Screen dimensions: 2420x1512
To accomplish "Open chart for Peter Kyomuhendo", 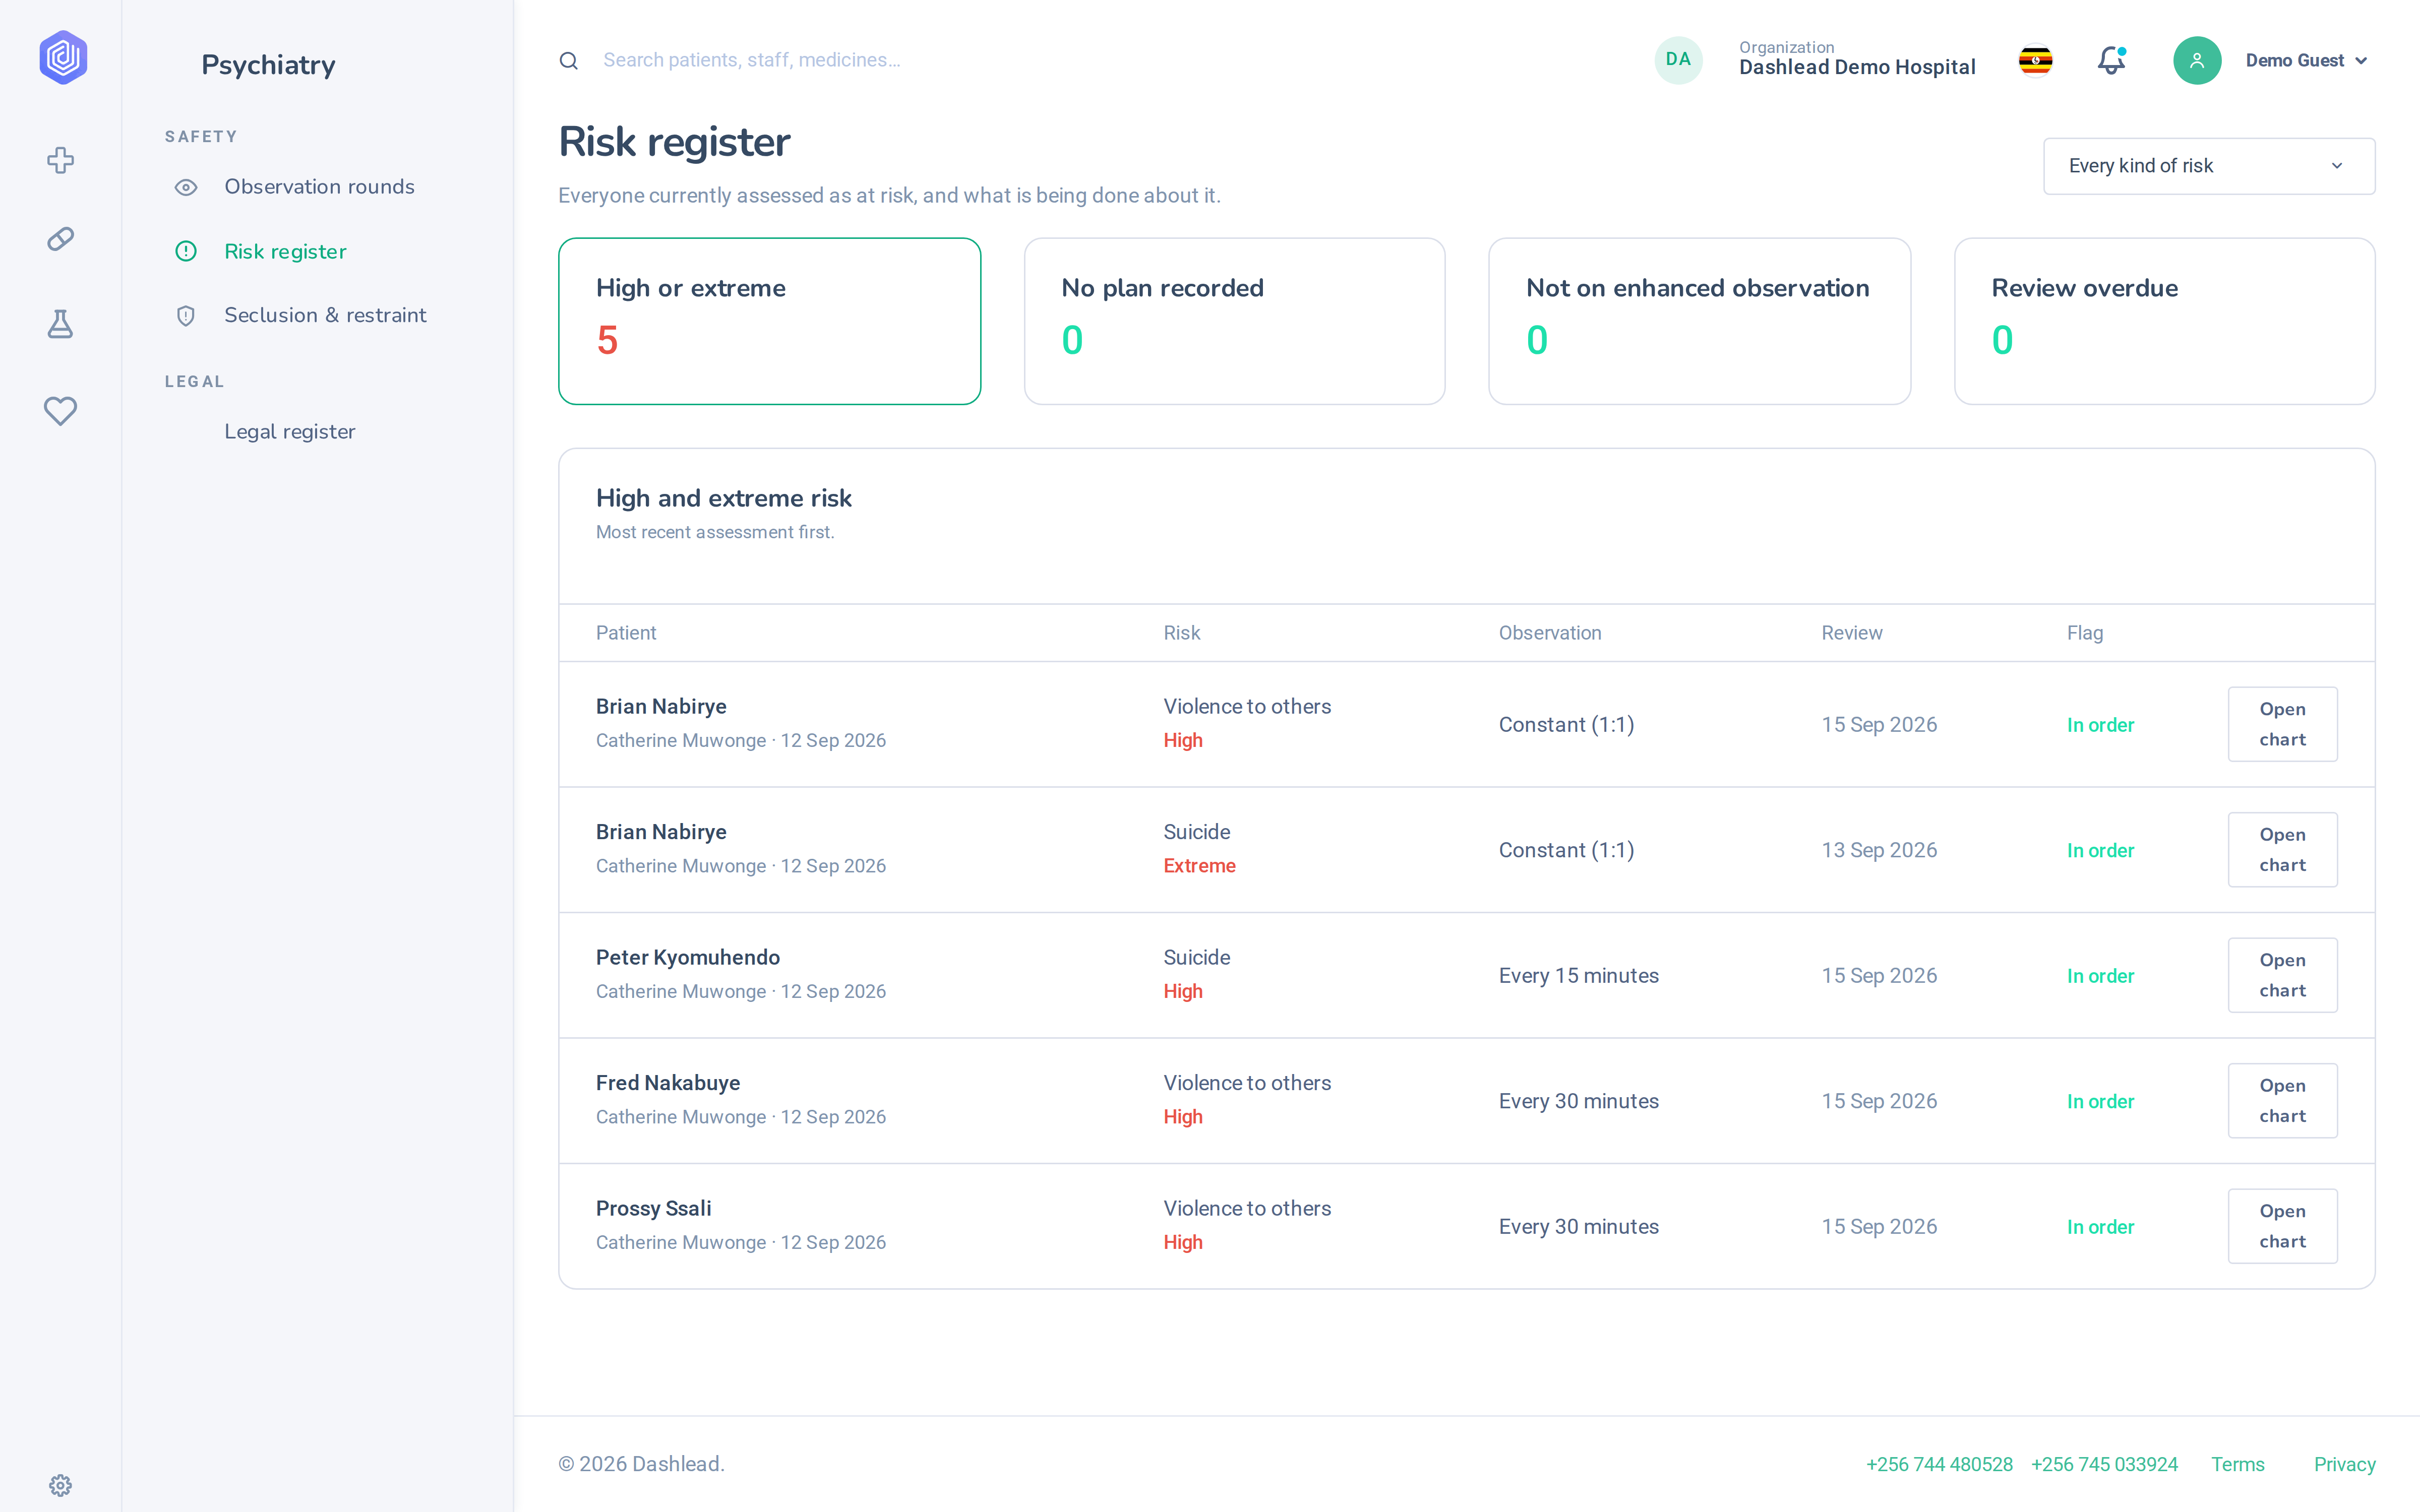I will click(2282, 975).
